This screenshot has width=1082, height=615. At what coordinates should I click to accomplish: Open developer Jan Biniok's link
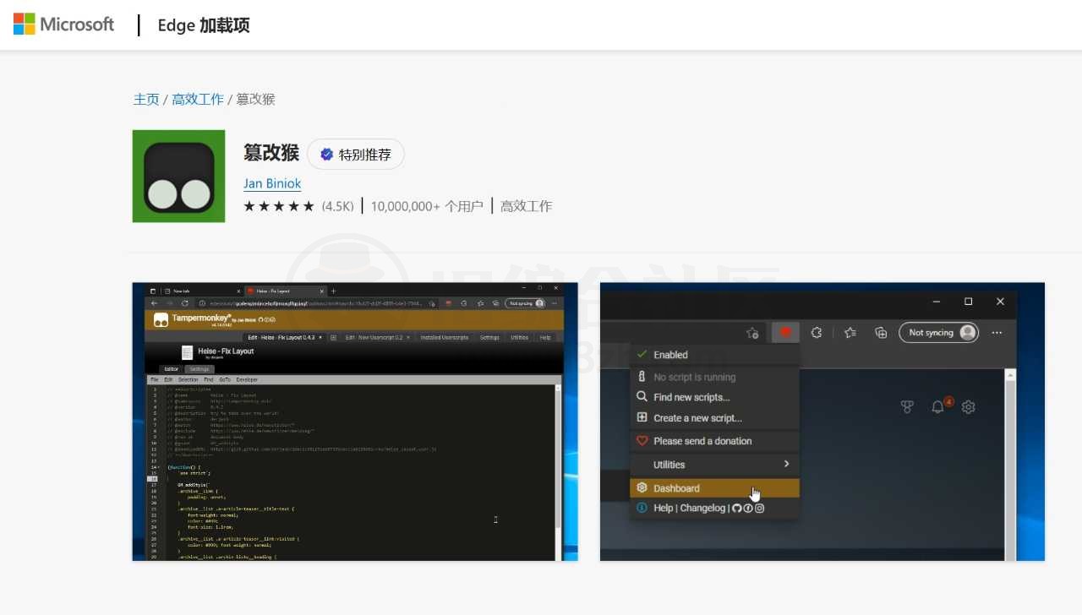[x=272, y=183]
